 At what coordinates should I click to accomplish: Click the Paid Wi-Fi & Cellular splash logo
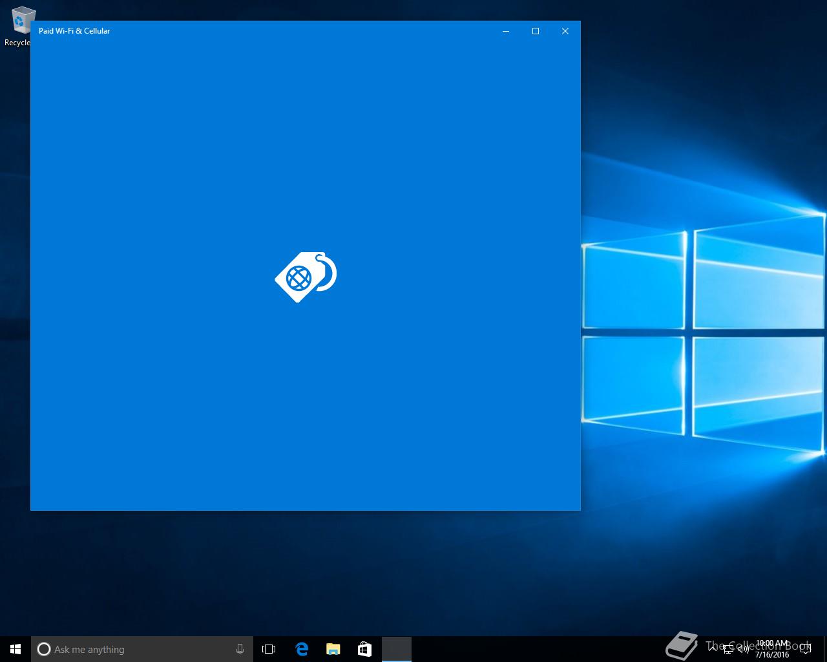[306, 277]
